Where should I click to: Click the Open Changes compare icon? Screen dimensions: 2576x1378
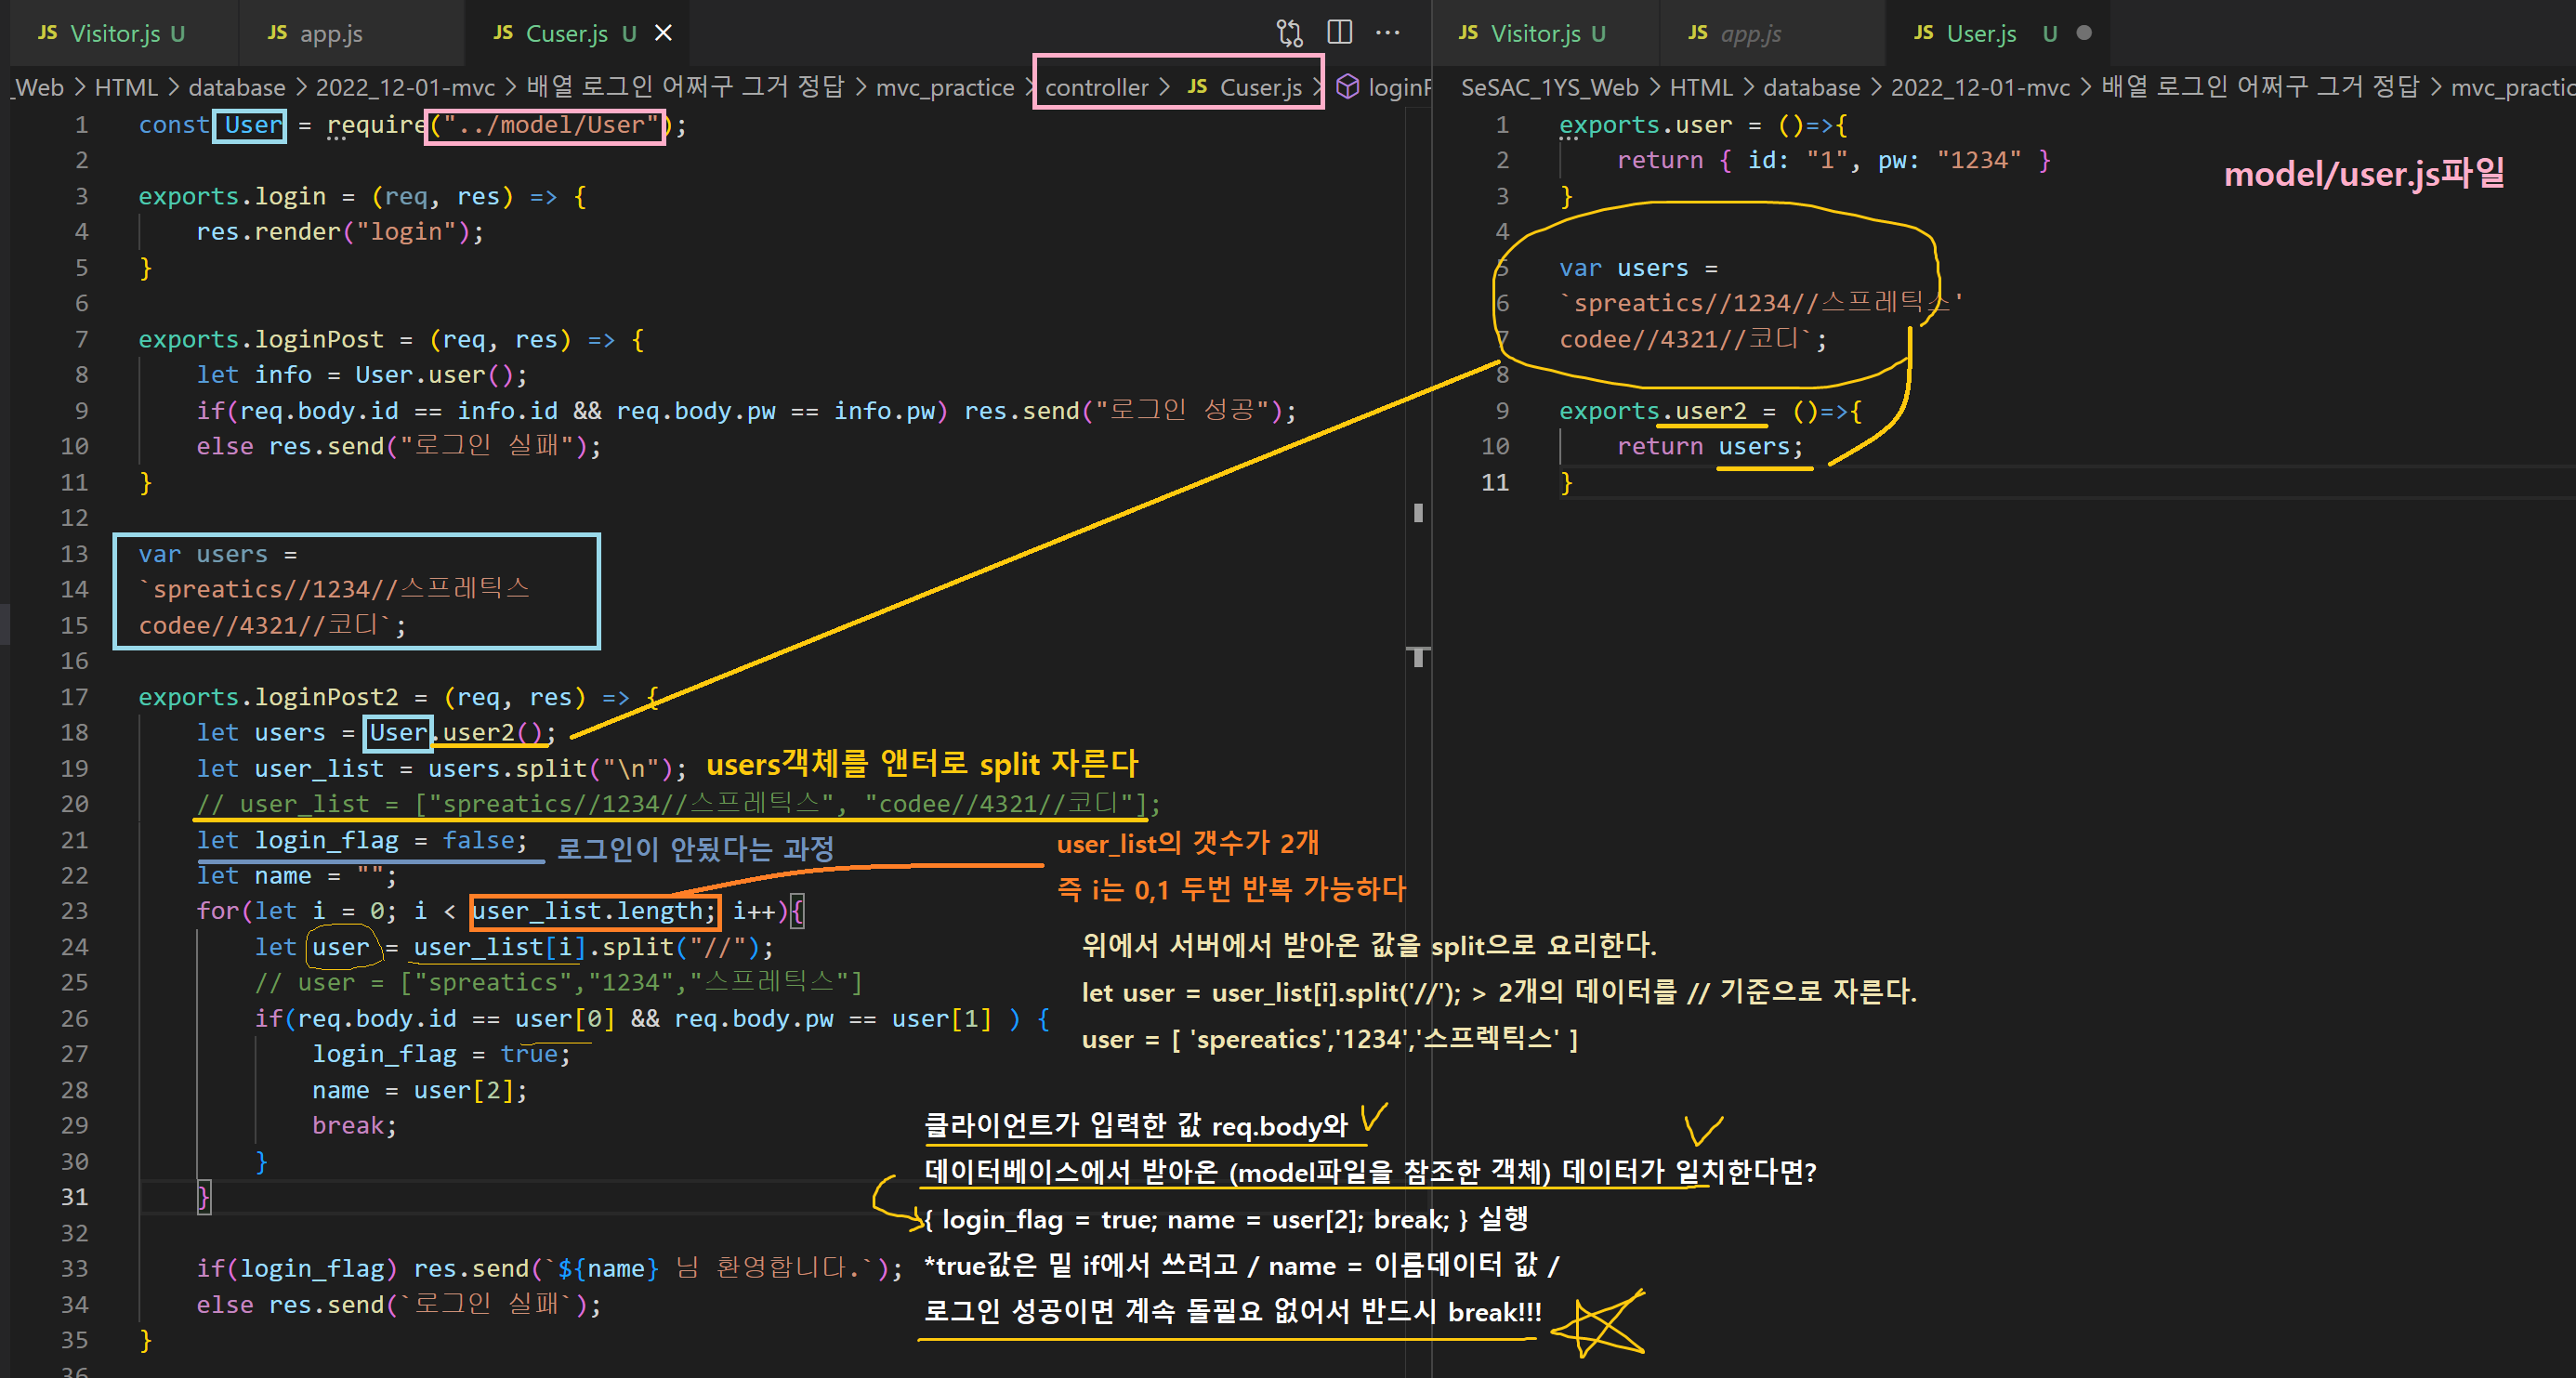click(1289, 33)
